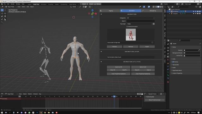
Task: Click the eyedropper next to Camera field
Action: click(199, 50)
